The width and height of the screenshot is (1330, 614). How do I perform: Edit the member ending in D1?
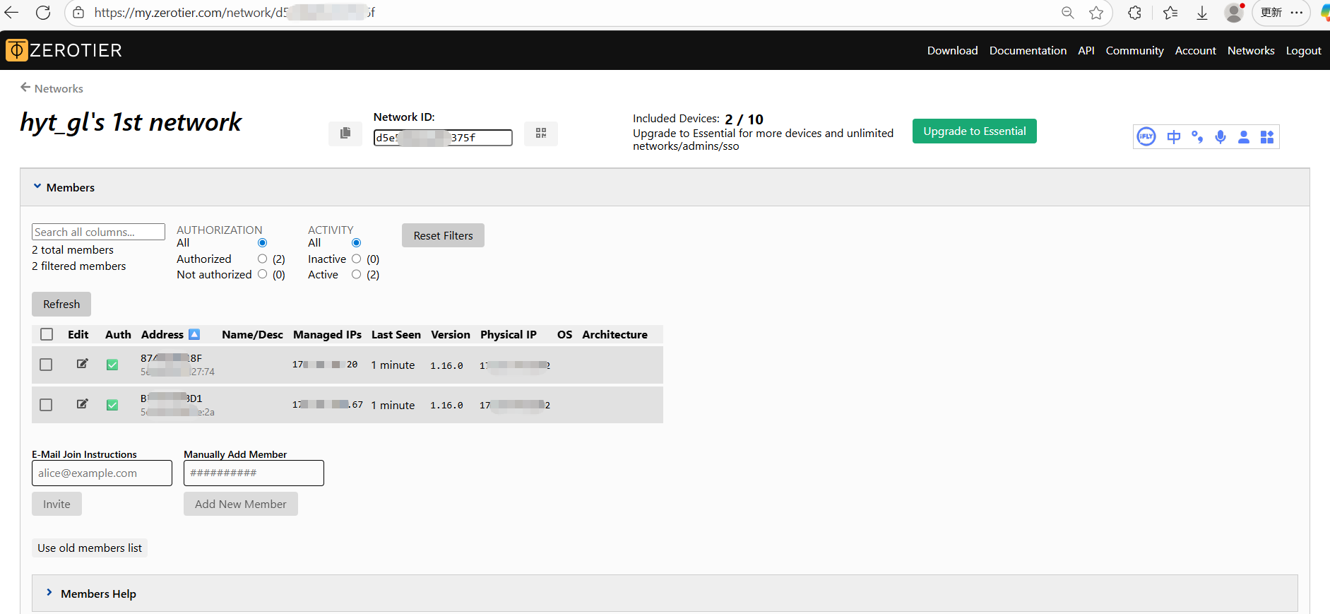[x=83, y=404]
